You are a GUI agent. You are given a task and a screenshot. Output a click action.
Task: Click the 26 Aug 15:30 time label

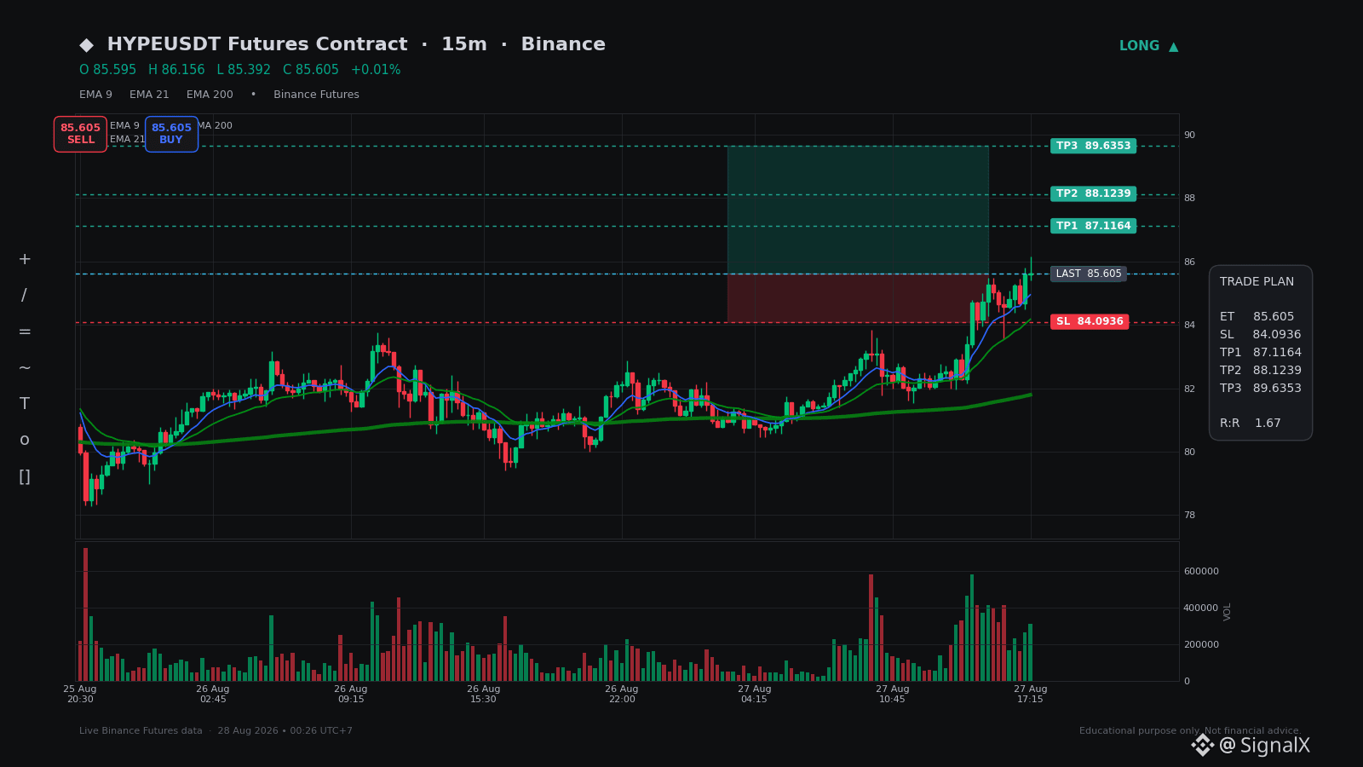484,695
